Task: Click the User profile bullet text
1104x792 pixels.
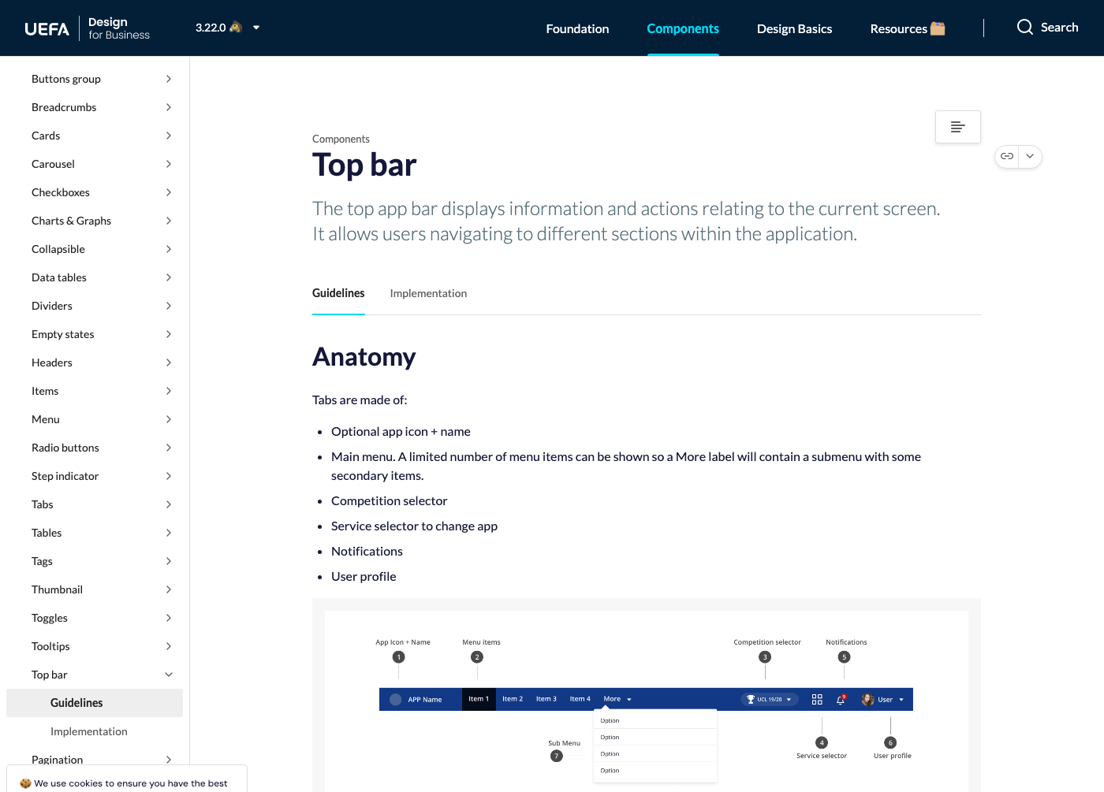Action: [x=364, y=577]
